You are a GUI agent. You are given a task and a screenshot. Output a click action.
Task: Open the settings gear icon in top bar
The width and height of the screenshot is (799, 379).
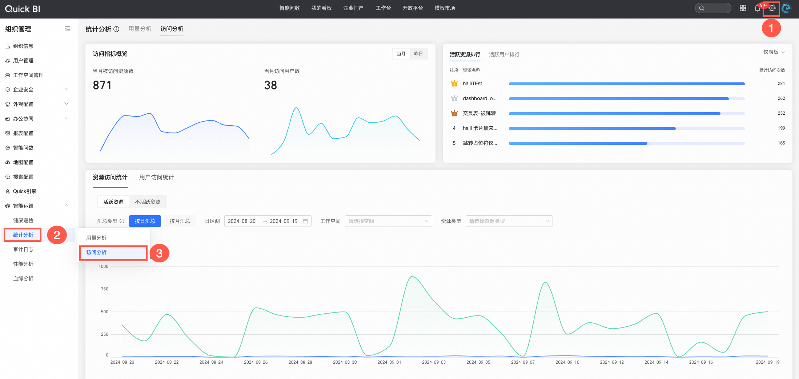772,8
